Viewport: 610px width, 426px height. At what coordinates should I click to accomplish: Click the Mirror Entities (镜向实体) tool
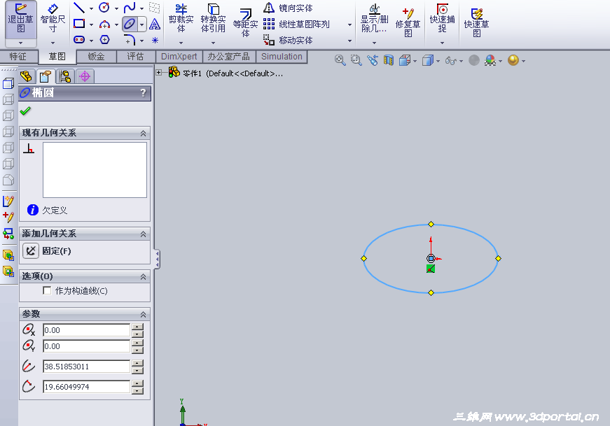288,8
